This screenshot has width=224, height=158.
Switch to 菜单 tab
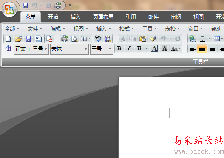click(x=31, y=17)
